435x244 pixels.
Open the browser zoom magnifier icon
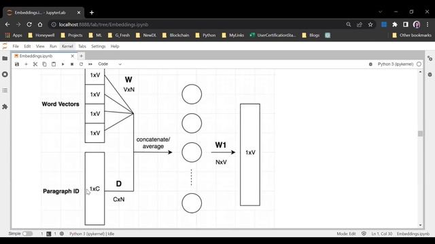tap(349, 24)
